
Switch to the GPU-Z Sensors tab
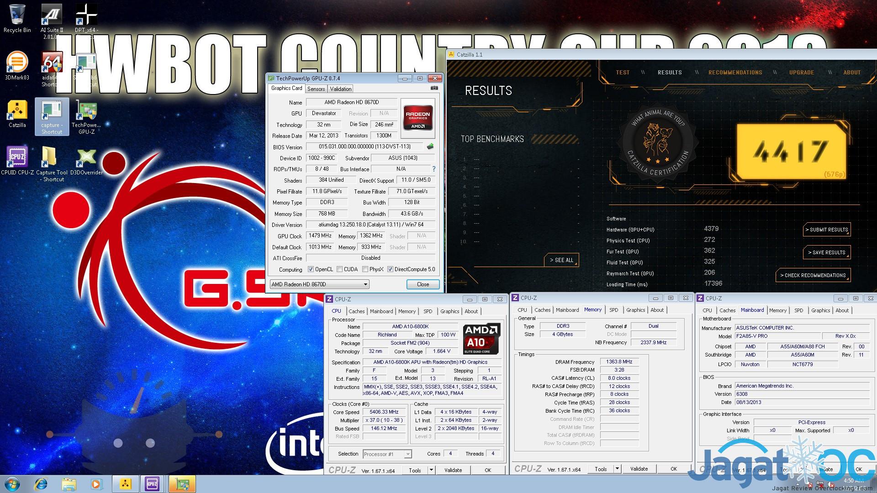316,89
